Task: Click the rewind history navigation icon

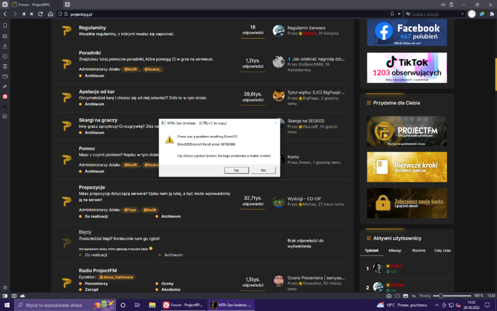Action: point(24,14)
